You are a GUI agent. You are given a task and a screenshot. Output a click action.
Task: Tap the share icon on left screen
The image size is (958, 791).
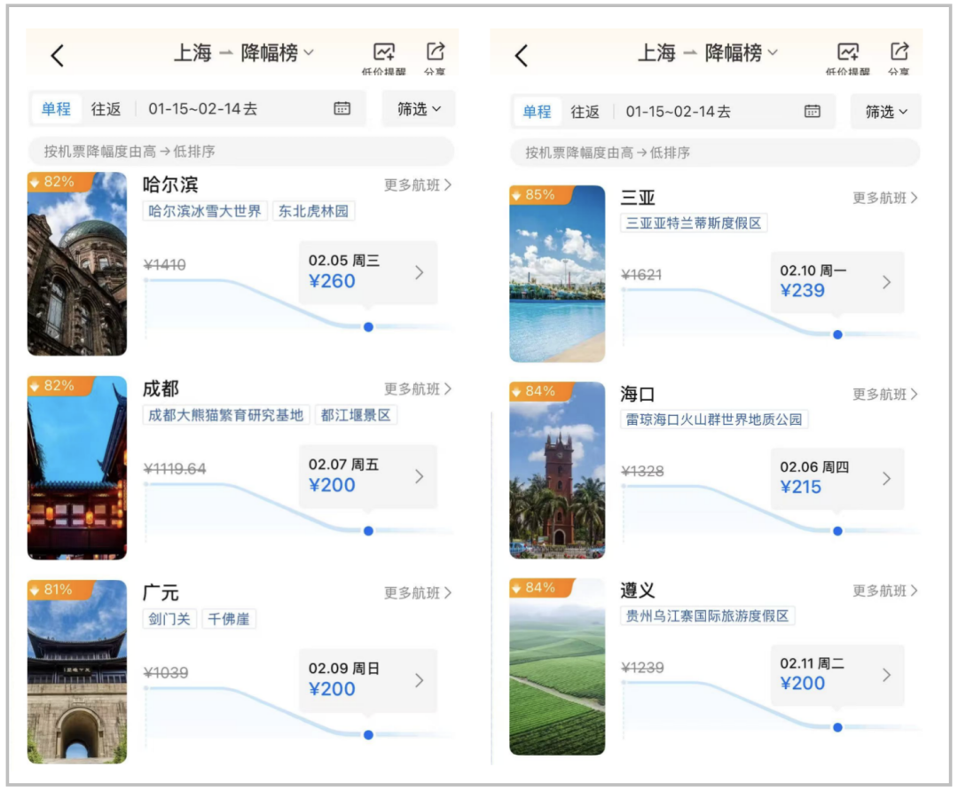435,58
